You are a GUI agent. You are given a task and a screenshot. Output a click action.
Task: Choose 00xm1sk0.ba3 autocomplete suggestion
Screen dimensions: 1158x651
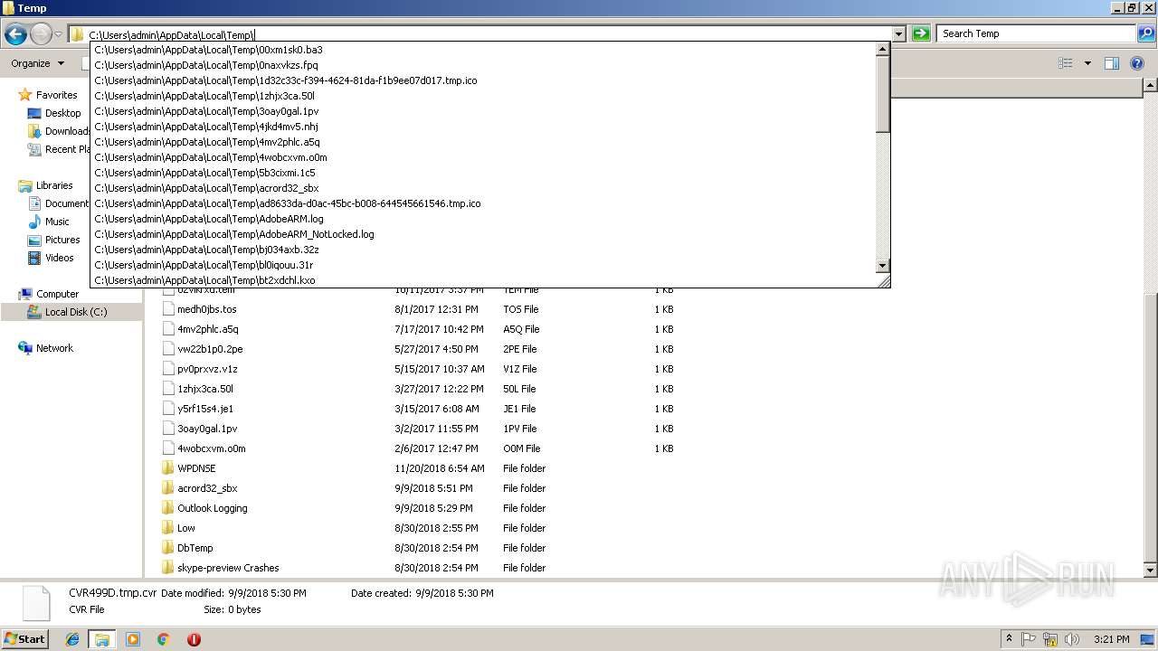484,50
